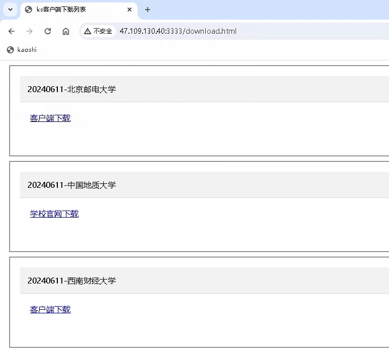Viewport: 389px width, 352px height.
Task: Select heading 20240611-西南财经大学
Action: (x=72, y=280)
